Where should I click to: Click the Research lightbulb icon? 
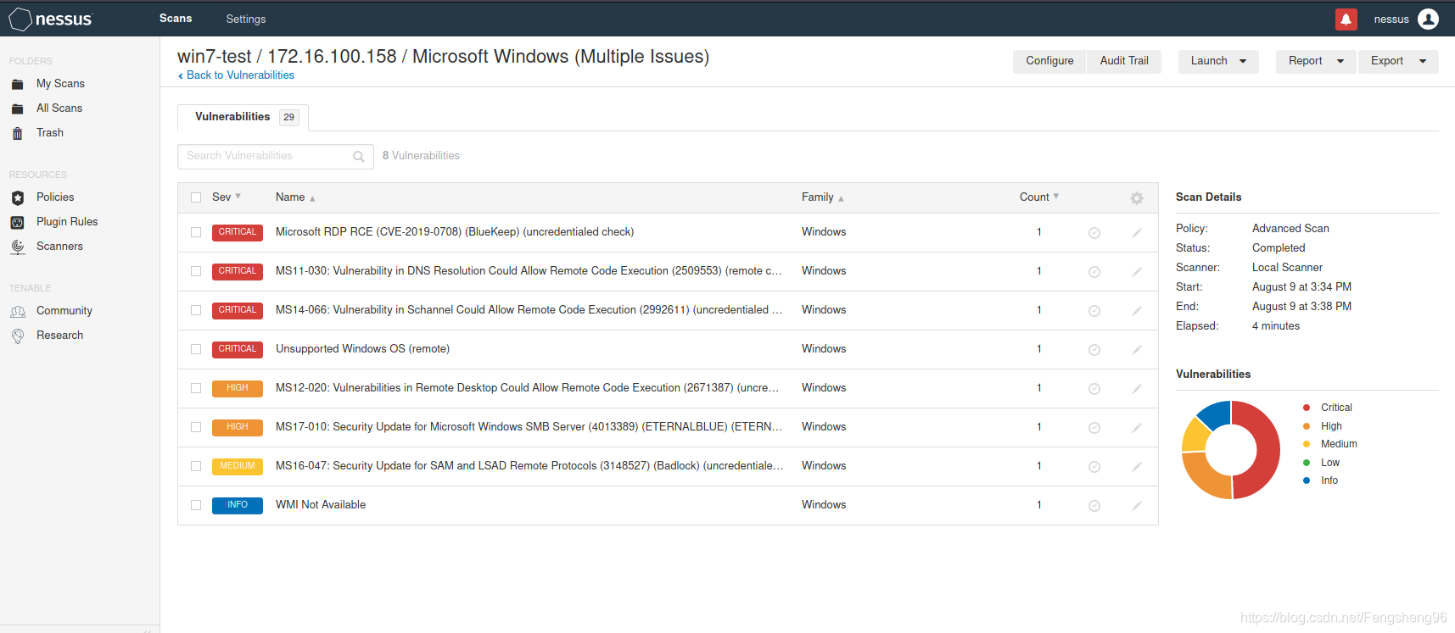18,336
